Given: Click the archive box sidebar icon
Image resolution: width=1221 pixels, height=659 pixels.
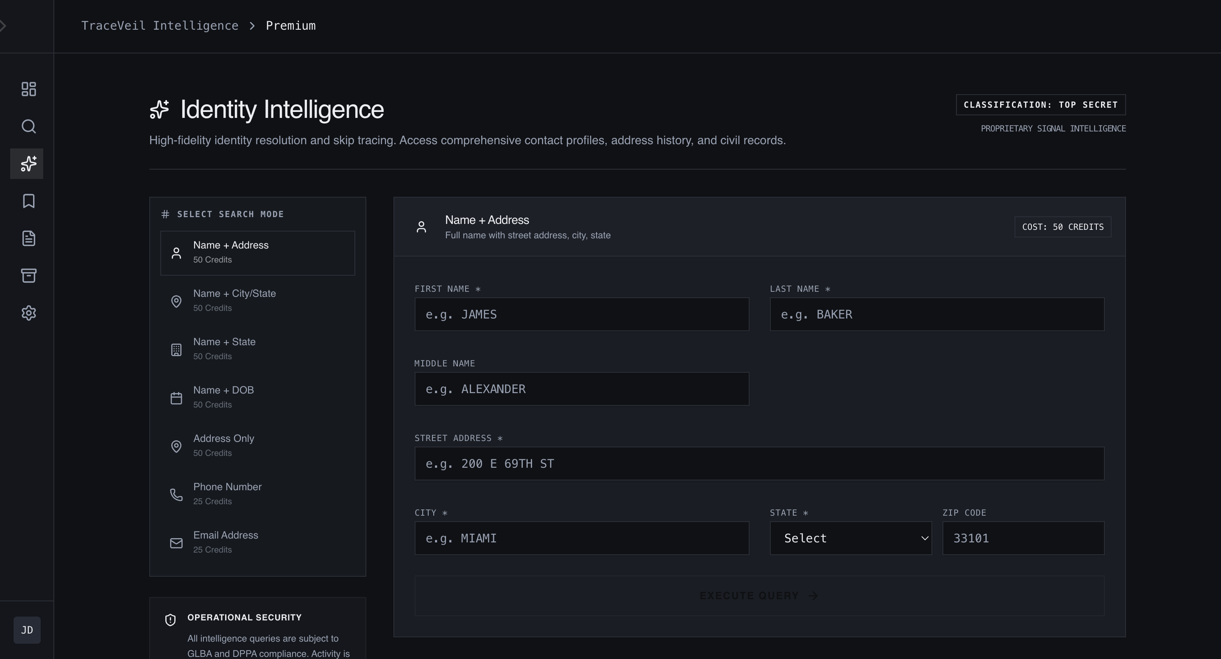Looking at the screenshot, I should (28, 276).
